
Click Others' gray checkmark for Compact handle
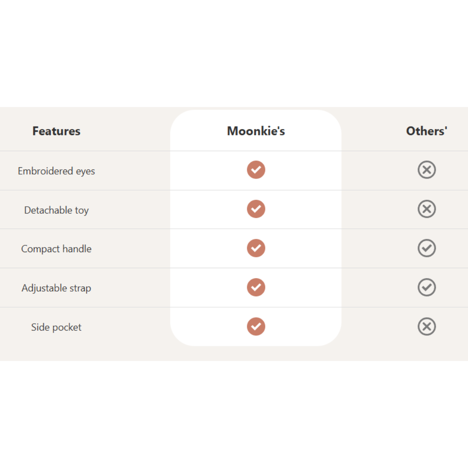coord(427,248)
